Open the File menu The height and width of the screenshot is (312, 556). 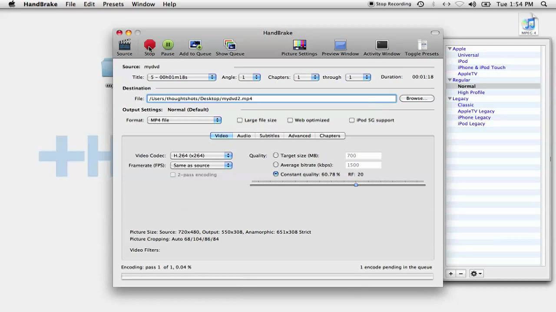coord(70,4)
